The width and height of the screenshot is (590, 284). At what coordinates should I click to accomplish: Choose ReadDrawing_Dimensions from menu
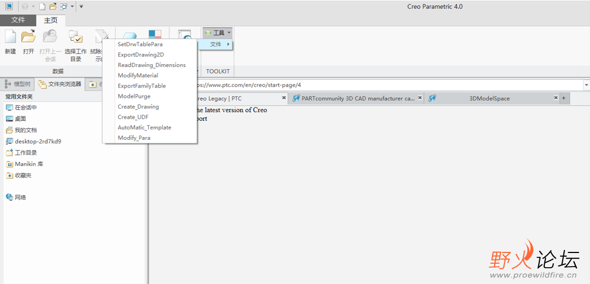[x=150, y=65]
